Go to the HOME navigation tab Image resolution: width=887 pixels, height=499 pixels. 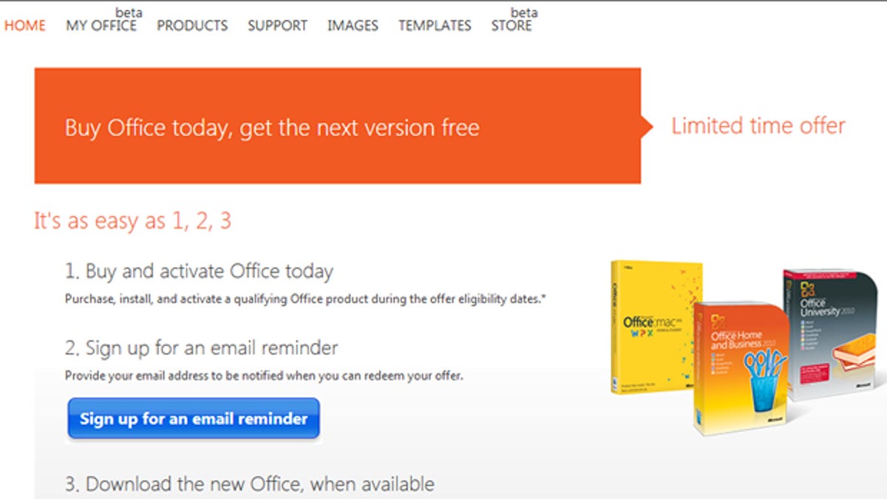click(24, 25)
